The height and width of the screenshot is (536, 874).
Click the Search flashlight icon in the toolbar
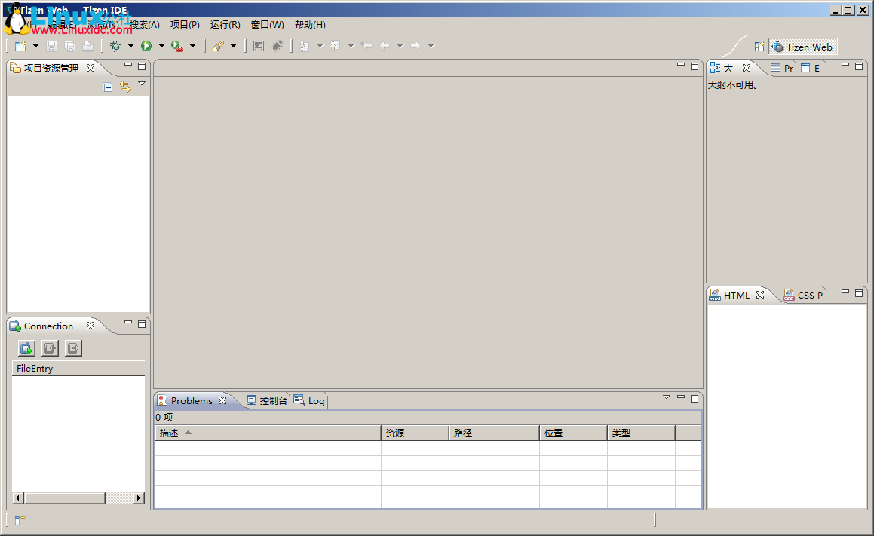[218, 46]
